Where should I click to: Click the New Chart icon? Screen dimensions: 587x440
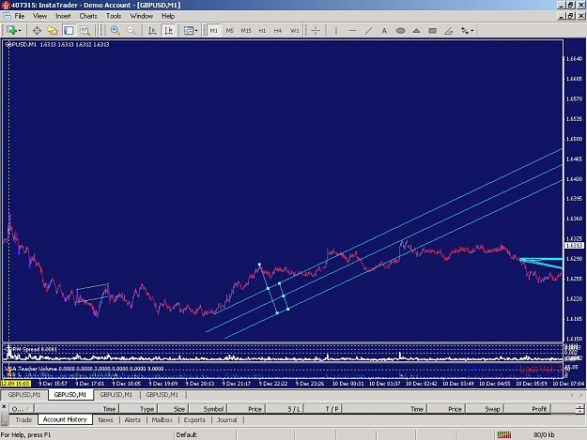pyautogui.click(x=11, y=30)
